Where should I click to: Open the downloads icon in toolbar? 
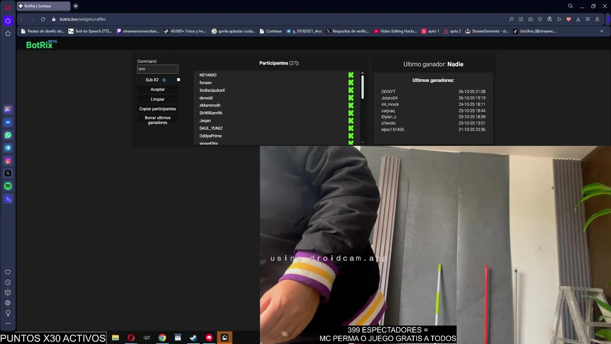pyautogui.click(x=578, y=19)
